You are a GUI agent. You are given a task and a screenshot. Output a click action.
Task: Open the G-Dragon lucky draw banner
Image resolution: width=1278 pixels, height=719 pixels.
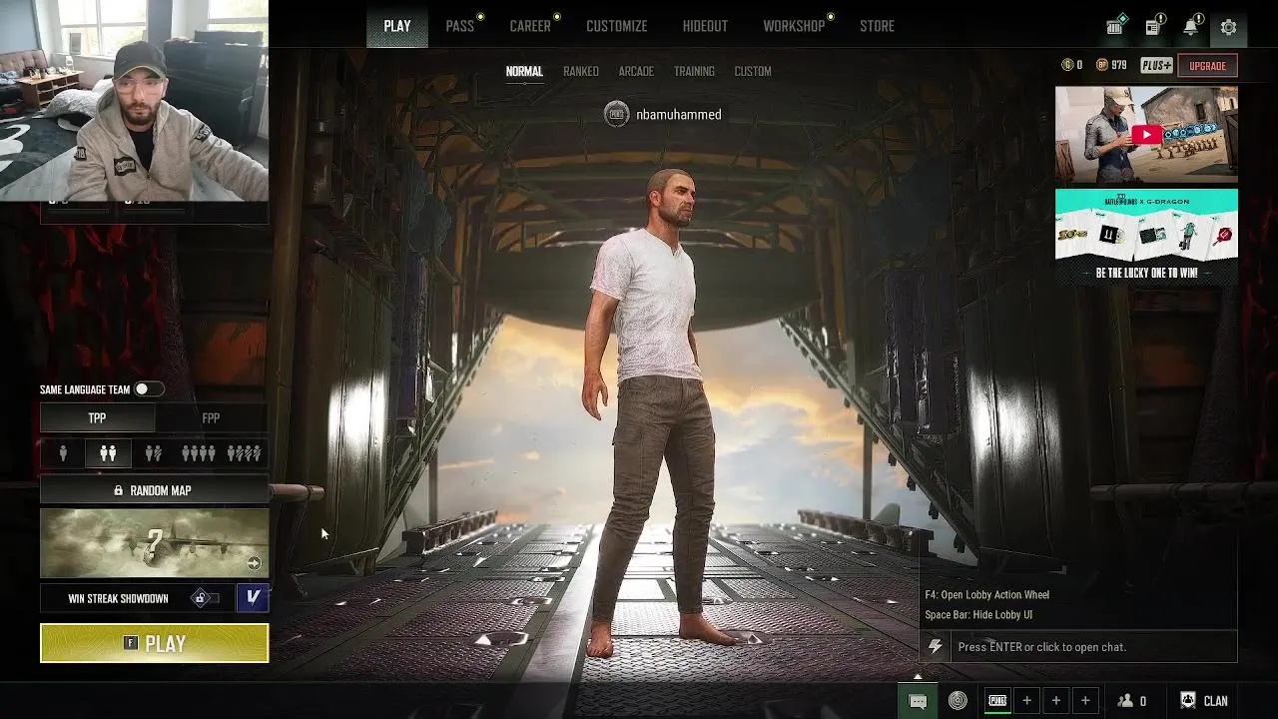coord(1146,238)
